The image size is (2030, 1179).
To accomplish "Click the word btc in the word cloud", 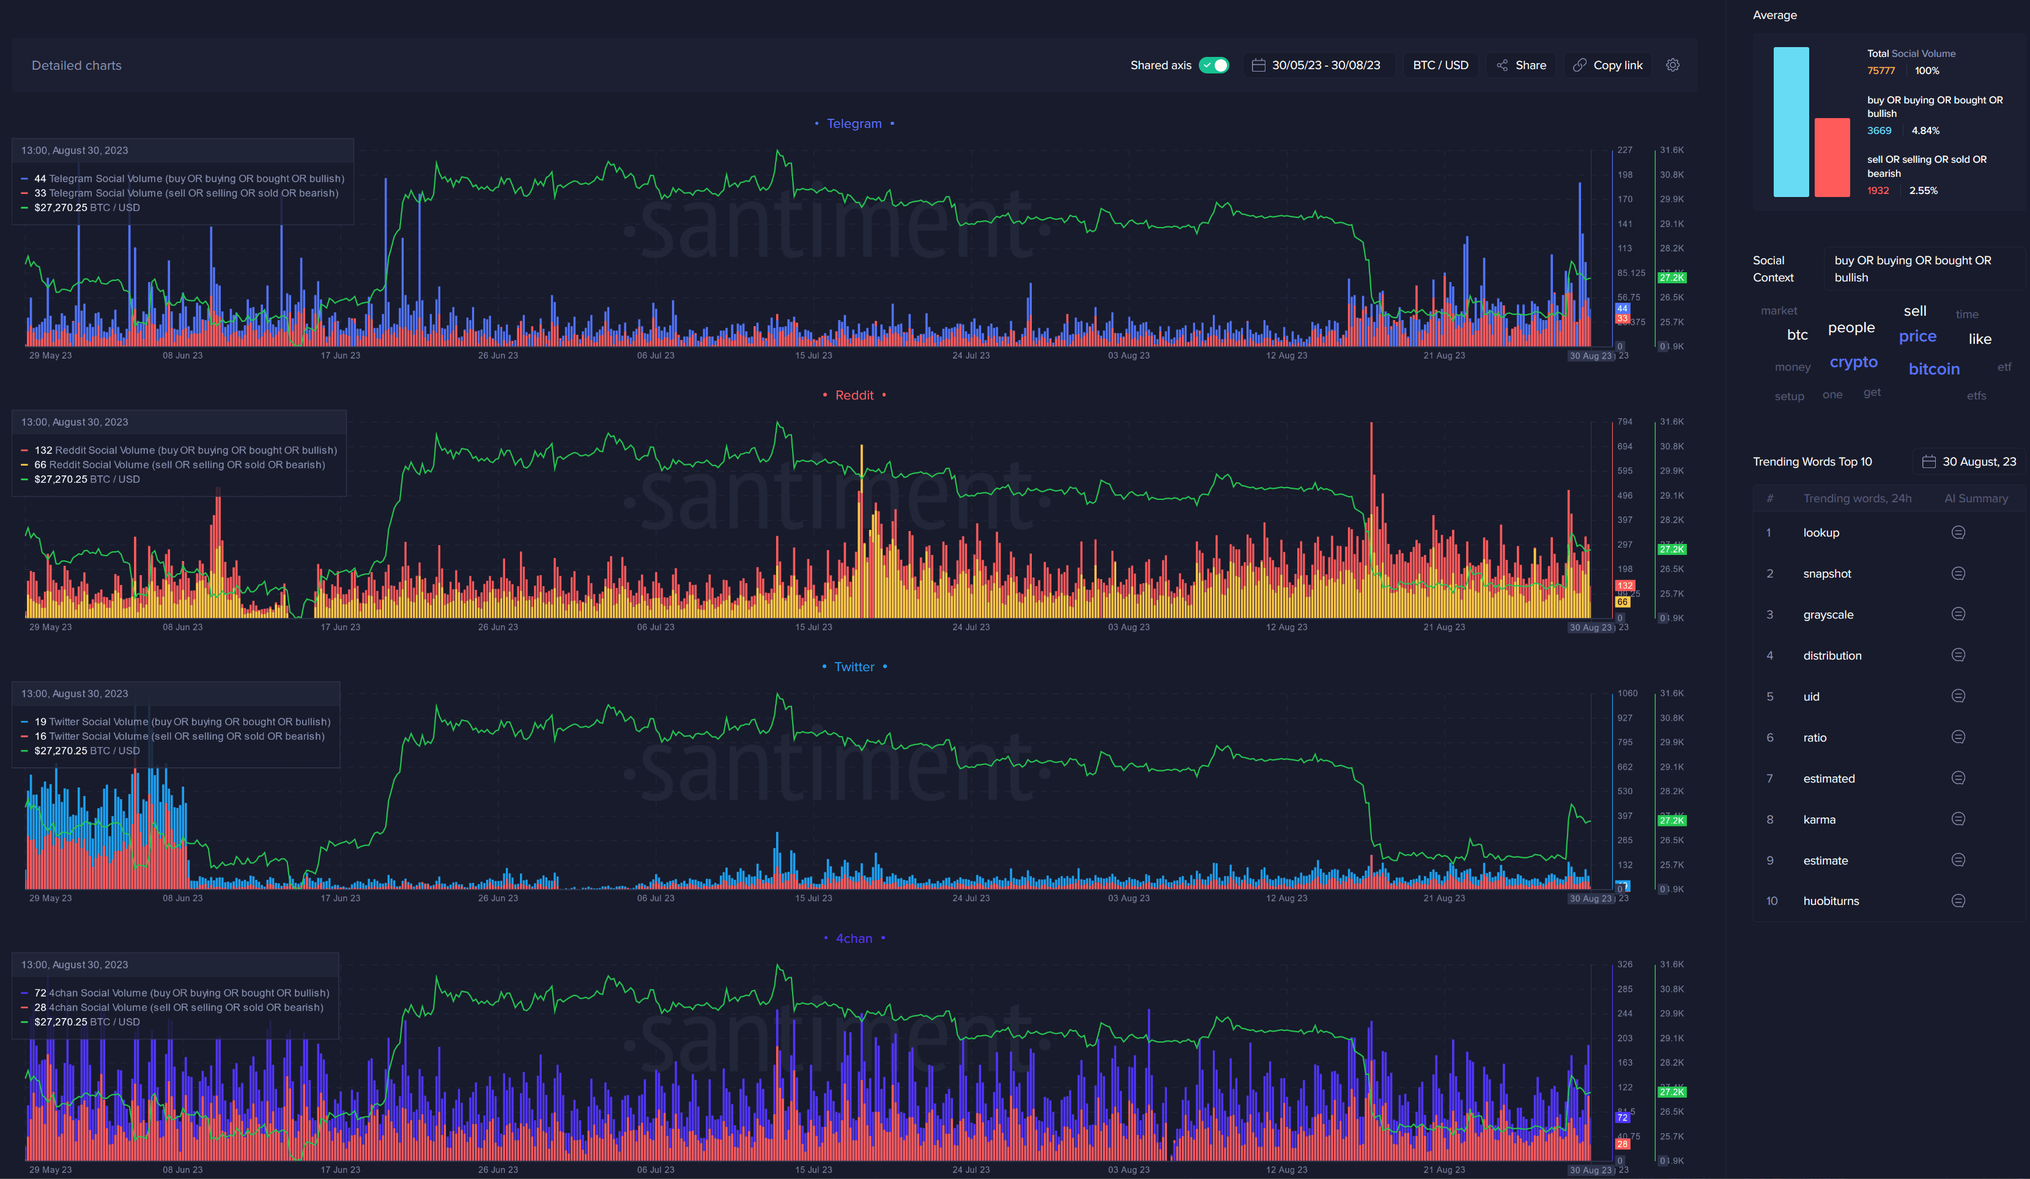I will [x=1797, y=335].
